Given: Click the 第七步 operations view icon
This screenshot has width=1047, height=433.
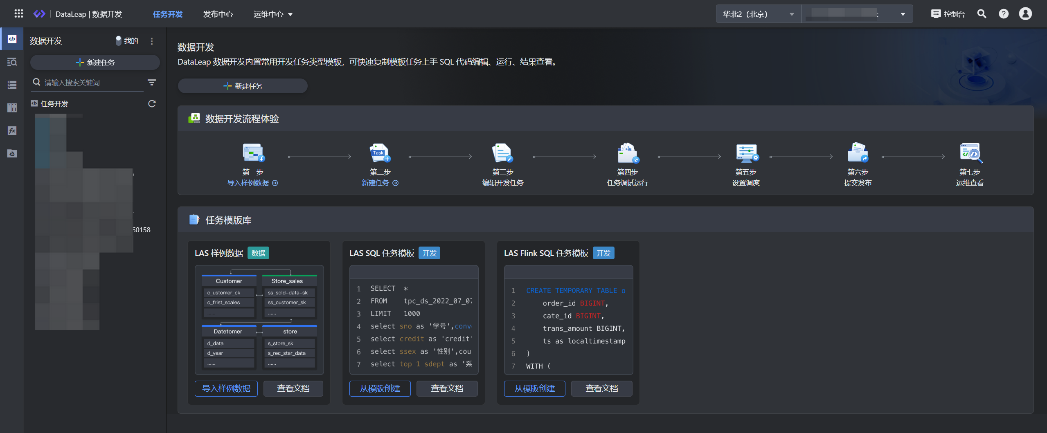Looking at the screenshot, I should click(x=970, y=153).
